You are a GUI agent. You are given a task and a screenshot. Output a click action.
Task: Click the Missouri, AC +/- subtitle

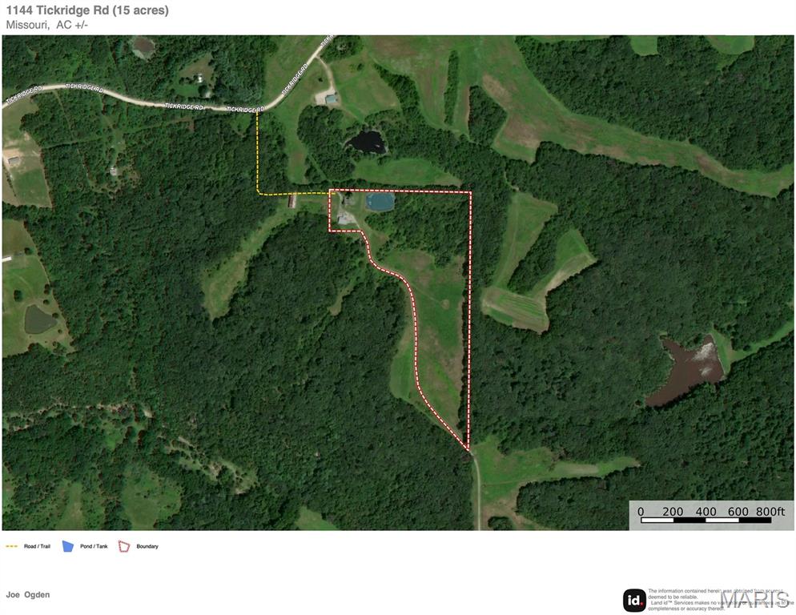click(x=47, y=25)
